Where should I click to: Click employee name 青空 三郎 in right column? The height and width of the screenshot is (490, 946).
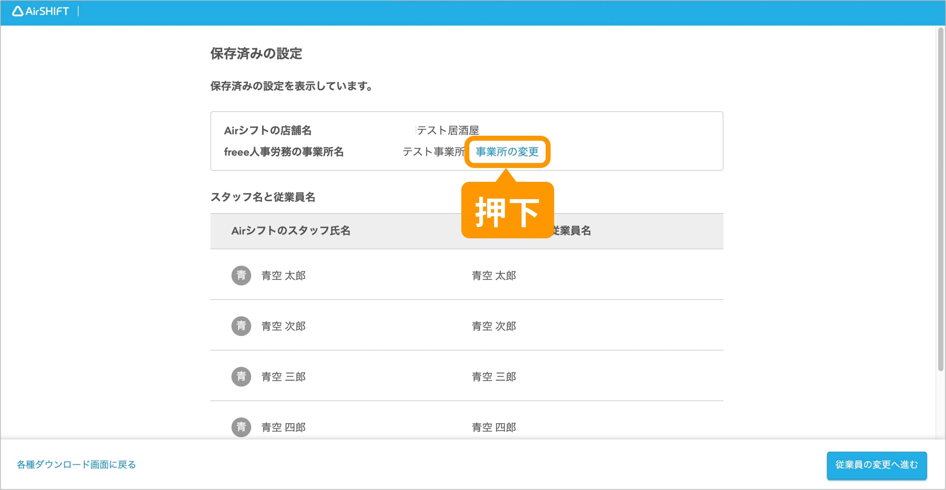494,377
